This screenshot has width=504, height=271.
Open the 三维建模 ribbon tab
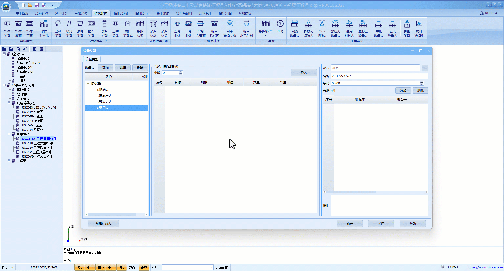pos(81,13)
